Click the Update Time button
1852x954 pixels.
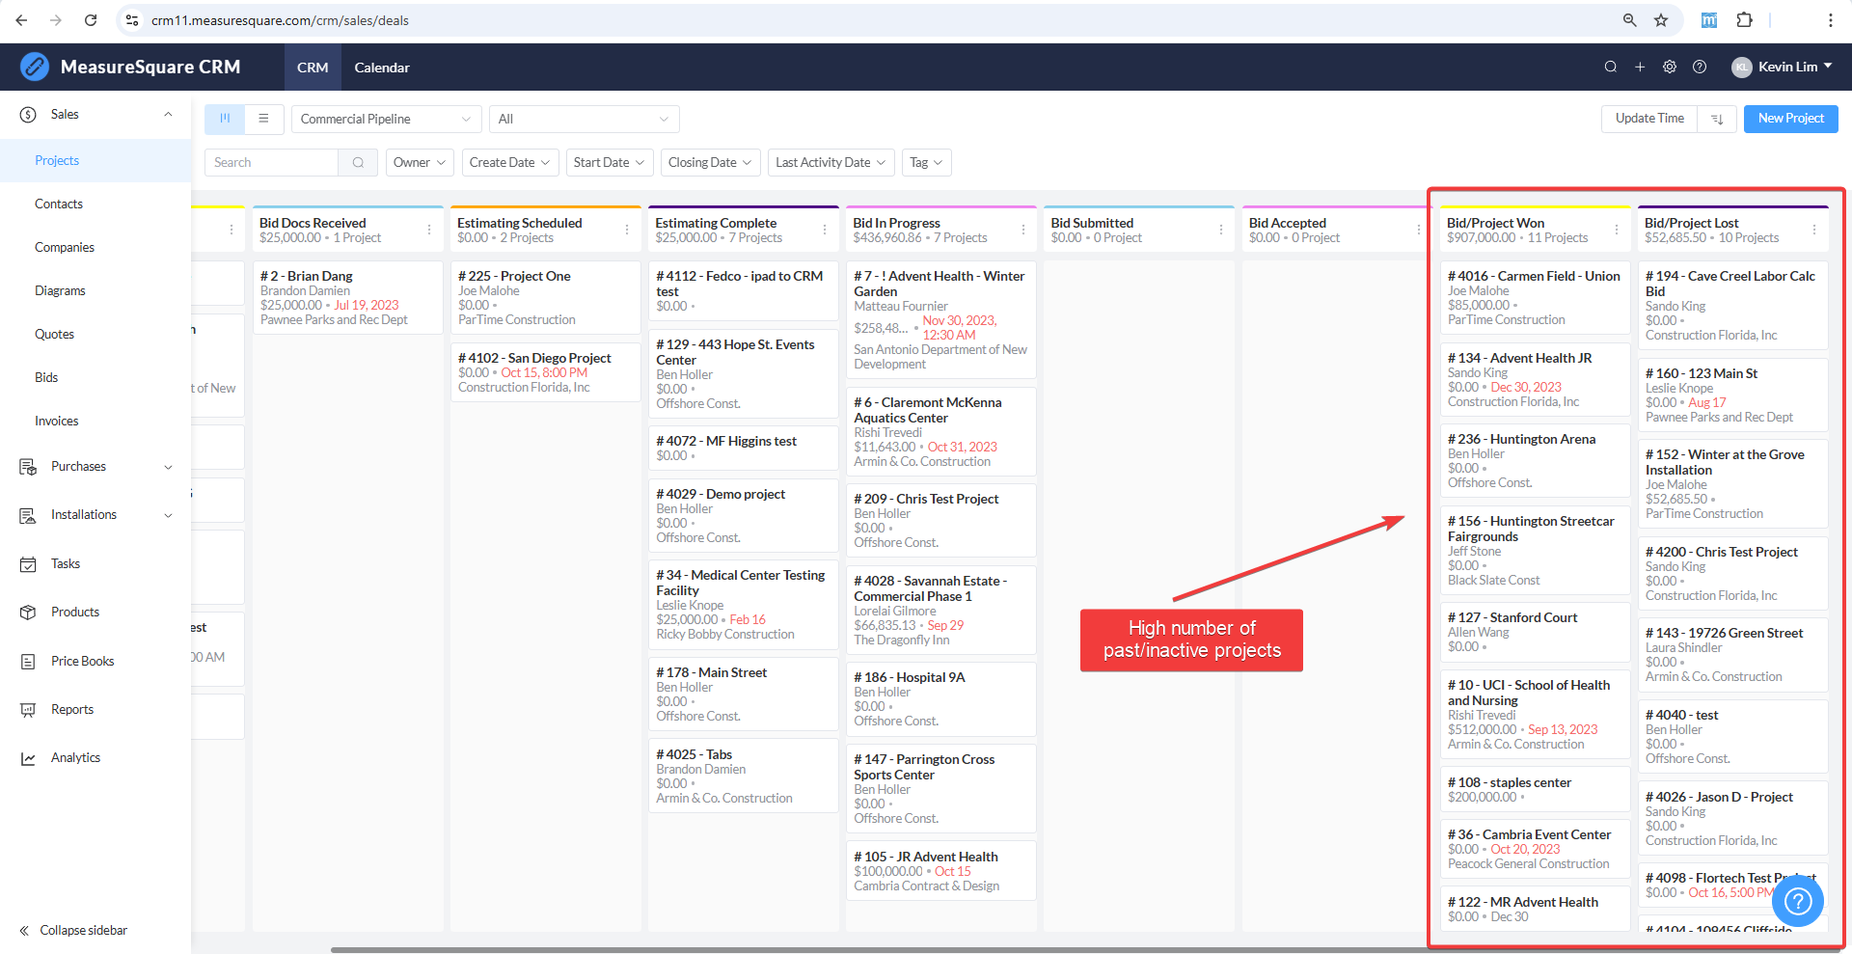coord(1649,119)
